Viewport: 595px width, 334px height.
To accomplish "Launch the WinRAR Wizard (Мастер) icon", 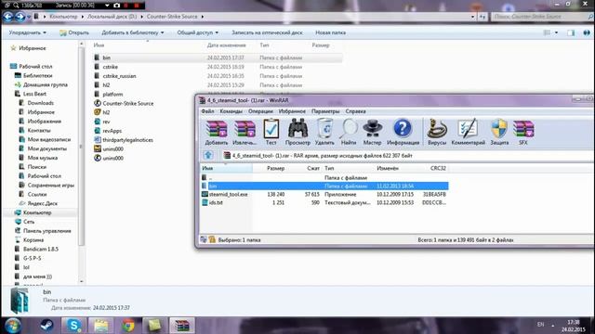I will click(372, 132).
